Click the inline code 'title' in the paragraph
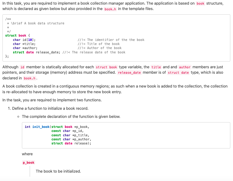 click(x=156, y=67)
